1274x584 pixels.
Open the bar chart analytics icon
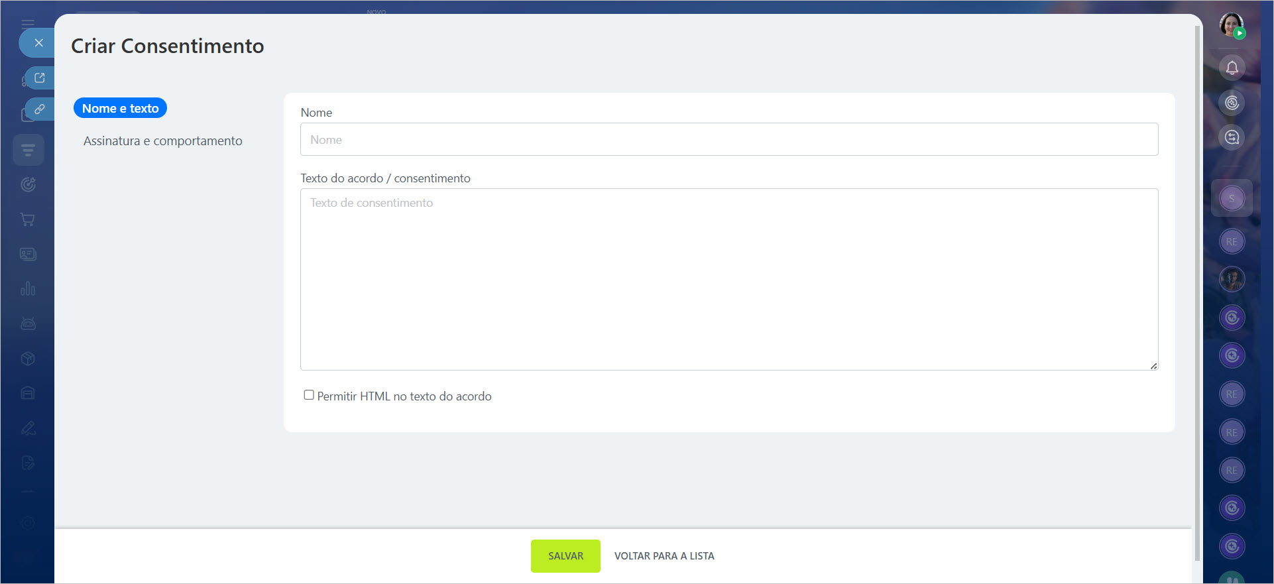(28, 289)
